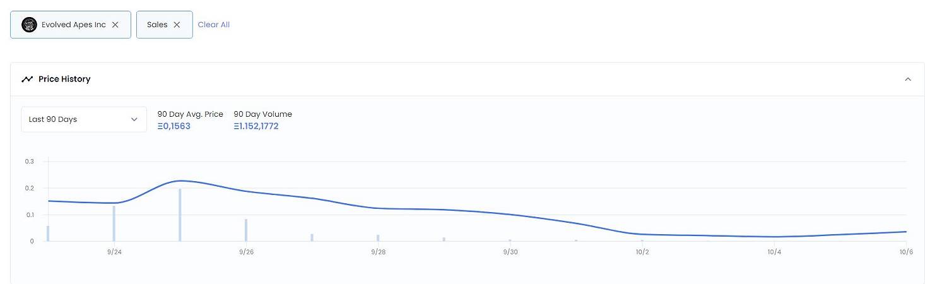This screenshot has height=284, width=925.
Task: Click the volume bar at 9/26
Action: (x=246, y=230)
